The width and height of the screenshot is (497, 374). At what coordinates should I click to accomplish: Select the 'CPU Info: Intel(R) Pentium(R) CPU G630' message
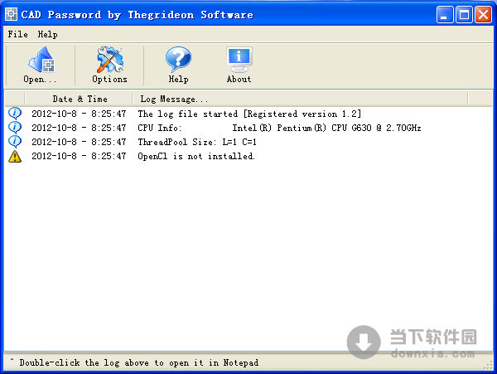point(279,128)
